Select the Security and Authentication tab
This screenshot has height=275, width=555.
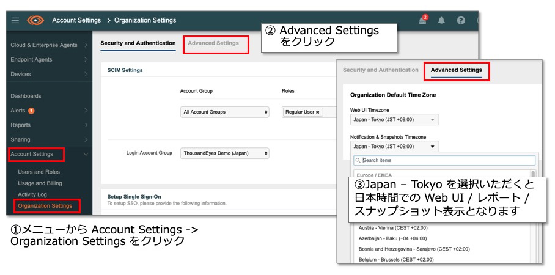tap(138, 43)
